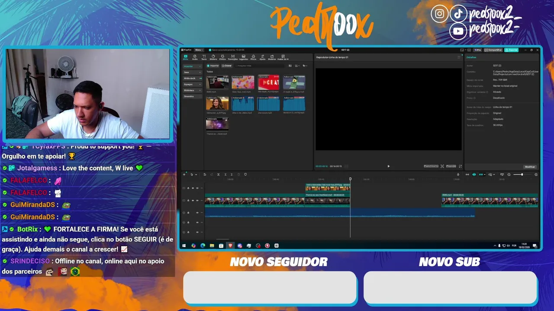
Task: Expand the Biblioteca sidebar section
Action: click(x=192, y=90)
